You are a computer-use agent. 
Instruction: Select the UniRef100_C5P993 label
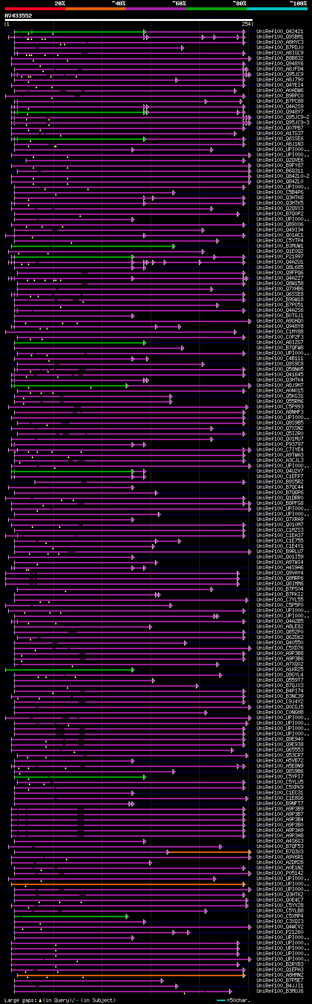click(x=280, y=406)
